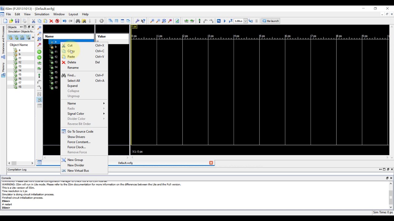The width and height of the screenshot is (394, 221).
Task: Toggle the input ports filter in Objects panel
Action: tap(10, 37)
